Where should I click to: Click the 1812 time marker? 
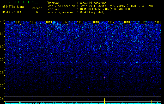33,22
